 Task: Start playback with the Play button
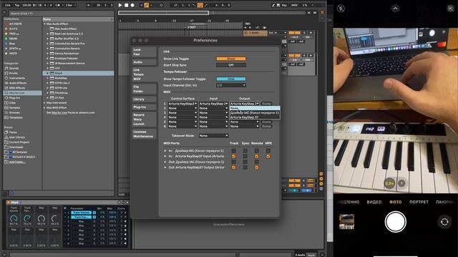(120, 5)
